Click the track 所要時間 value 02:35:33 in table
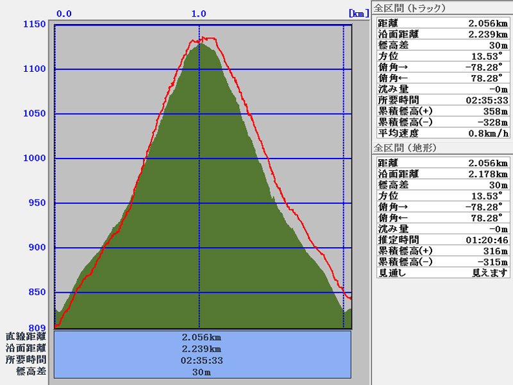The height and width of the screenshot is (385, 513). (x=487, y=100)
